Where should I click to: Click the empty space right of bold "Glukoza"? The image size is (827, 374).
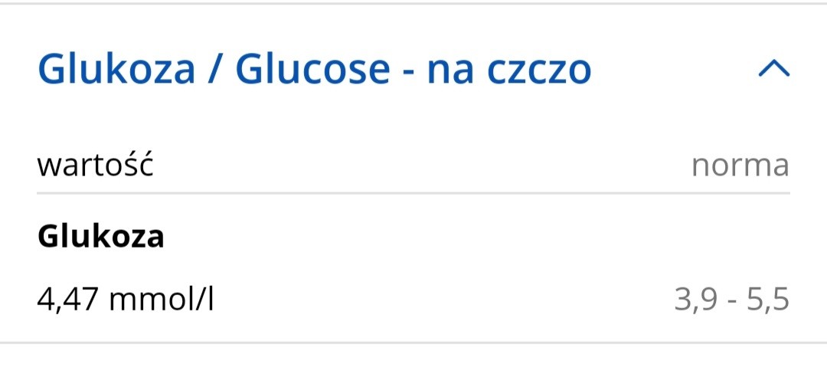click(x=459, y=237)
